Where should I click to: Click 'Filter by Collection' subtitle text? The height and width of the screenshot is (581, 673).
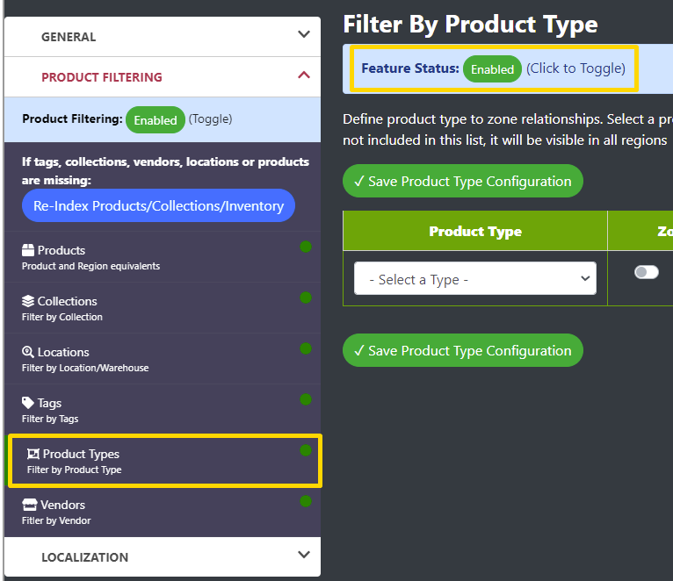click(x=62, y=317)
